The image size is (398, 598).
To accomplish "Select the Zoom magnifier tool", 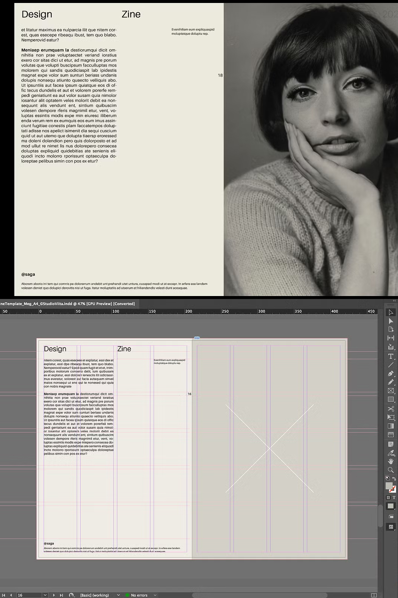I will 391,470.
